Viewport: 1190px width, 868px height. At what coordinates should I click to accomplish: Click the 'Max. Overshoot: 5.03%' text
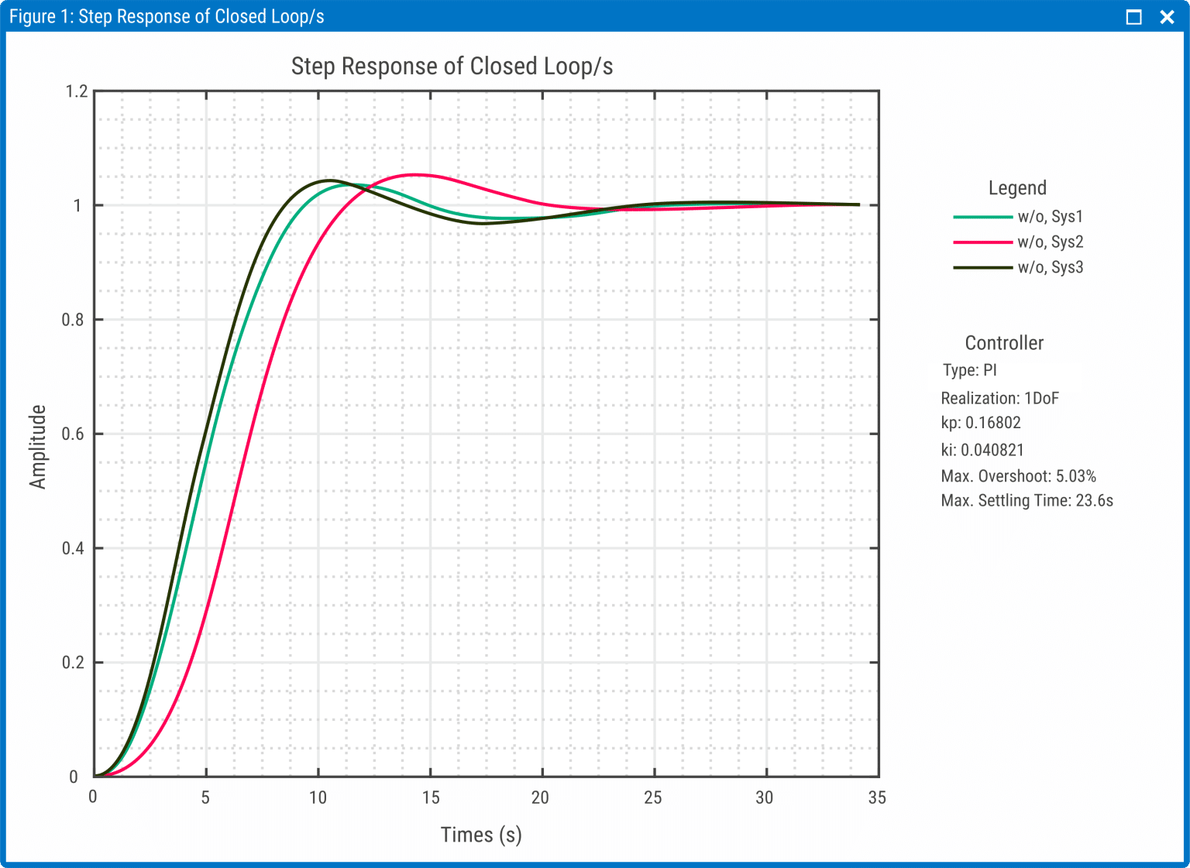pos(1019,476)
